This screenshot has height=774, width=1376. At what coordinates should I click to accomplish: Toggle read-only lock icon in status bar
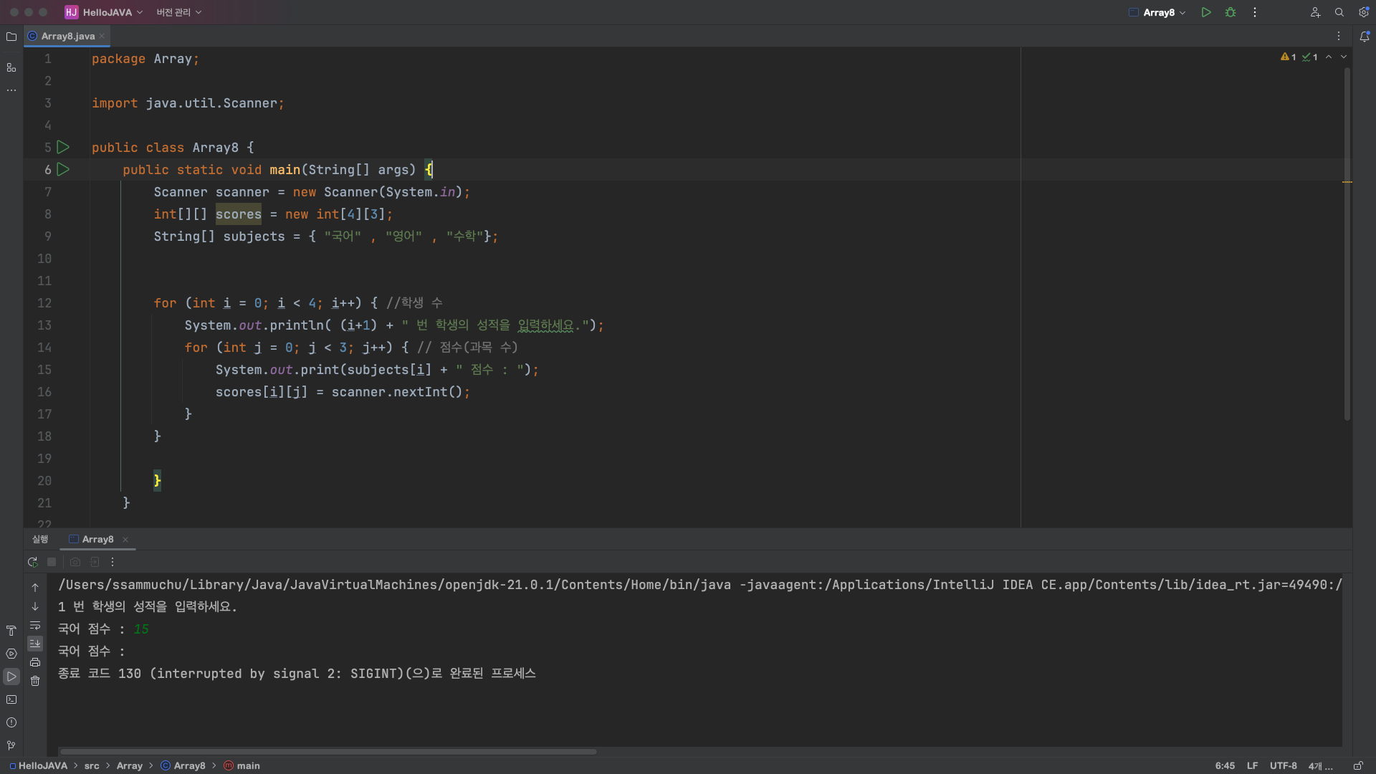pos(1358,765)
